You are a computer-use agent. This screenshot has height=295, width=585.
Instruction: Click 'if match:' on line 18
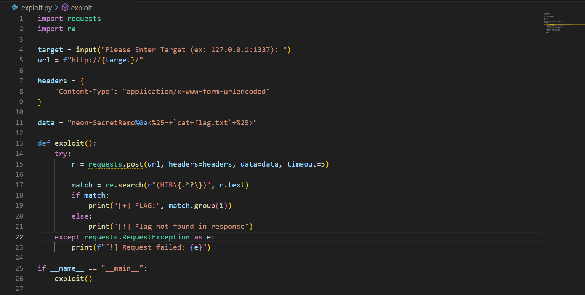[90, 195]
